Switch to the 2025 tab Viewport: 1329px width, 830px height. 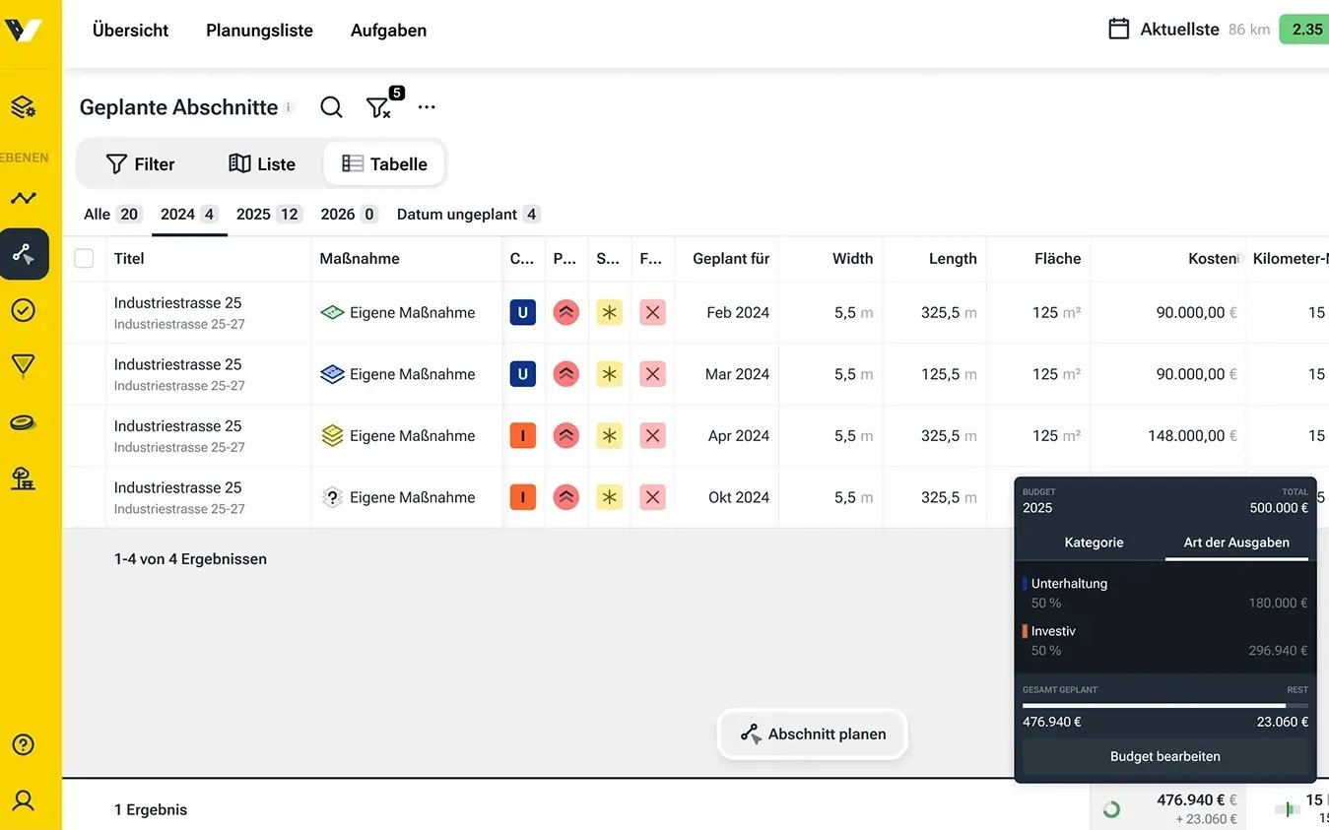pyautogui.click(x=269, y=214)
